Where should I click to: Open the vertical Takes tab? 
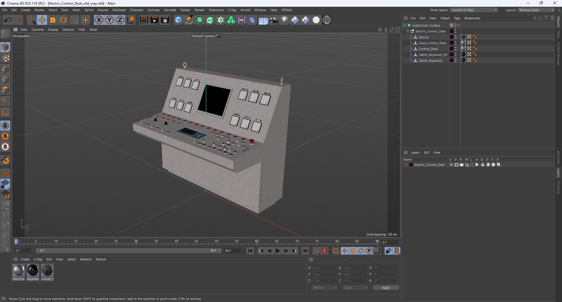pyautogui.click(x=558, y=34)
